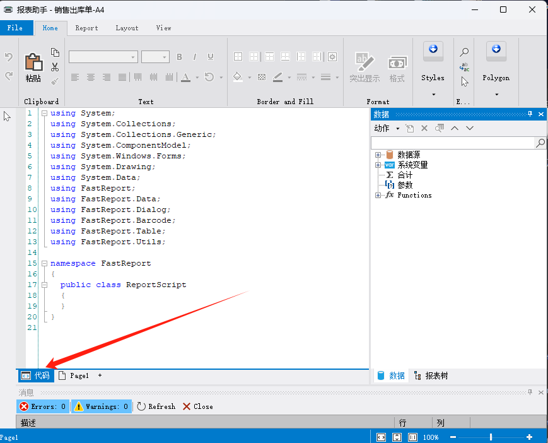Screen dimensions: 548x443
Task: Click the 粘贴 paste button
Action: 33,68
